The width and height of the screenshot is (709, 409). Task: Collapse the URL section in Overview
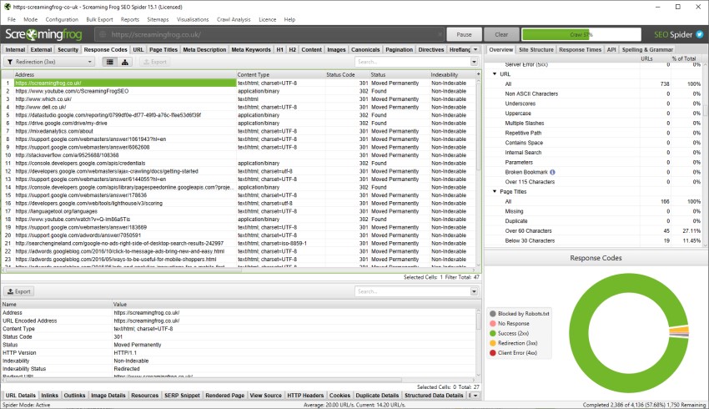(495, 74)
